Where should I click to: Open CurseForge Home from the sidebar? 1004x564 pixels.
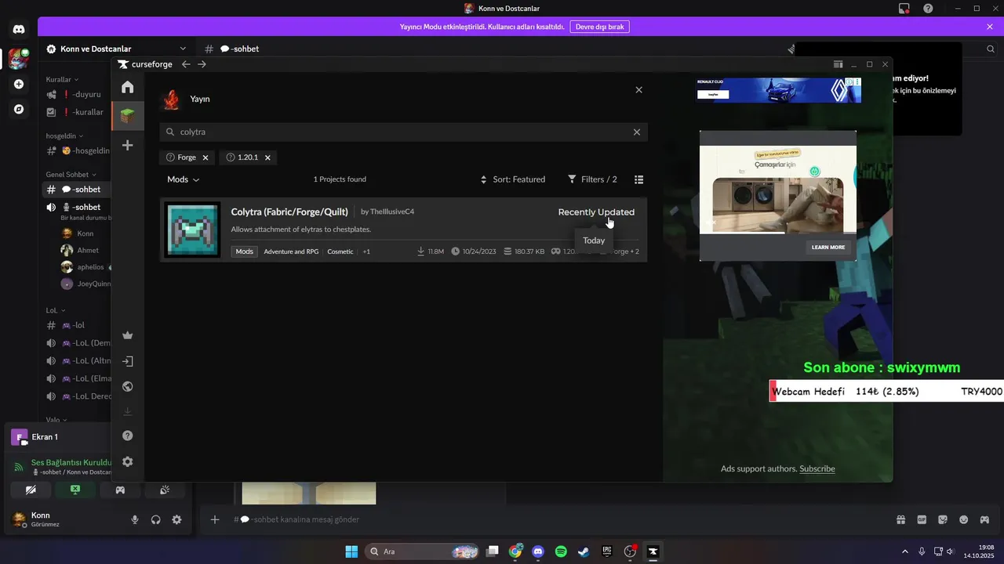click(128, 87)
